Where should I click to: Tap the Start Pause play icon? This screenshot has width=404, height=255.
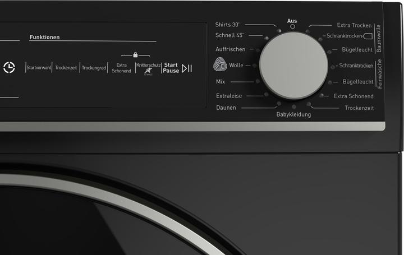(187, 68)
